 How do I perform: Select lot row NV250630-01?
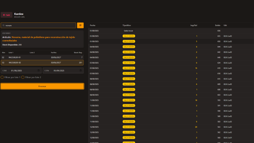[42, 58]
